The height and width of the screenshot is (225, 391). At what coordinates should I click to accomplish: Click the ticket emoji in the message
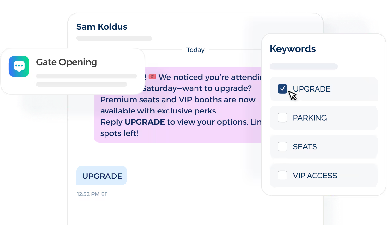152,77
